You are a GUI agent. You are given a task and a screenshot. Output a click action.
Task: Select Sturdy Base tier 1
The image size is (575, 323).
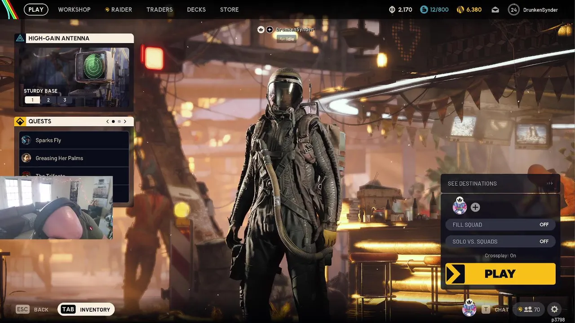pyautogui.click(x=32, y=100)
